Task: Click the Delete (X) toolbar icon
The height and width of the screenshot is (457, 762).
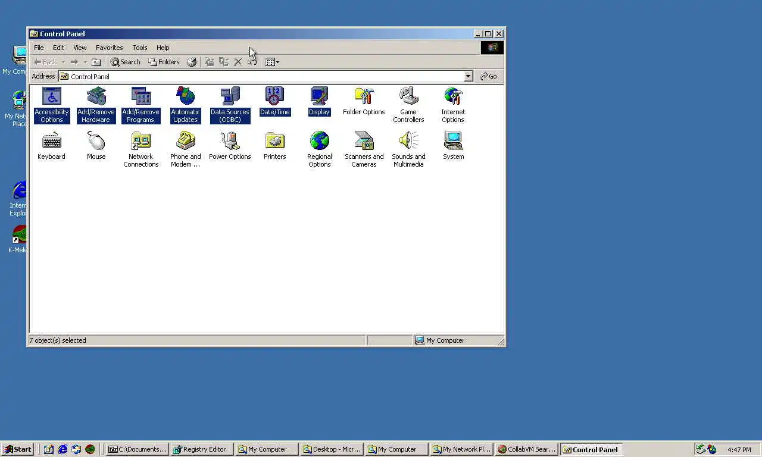Action: tap(238, 62)
